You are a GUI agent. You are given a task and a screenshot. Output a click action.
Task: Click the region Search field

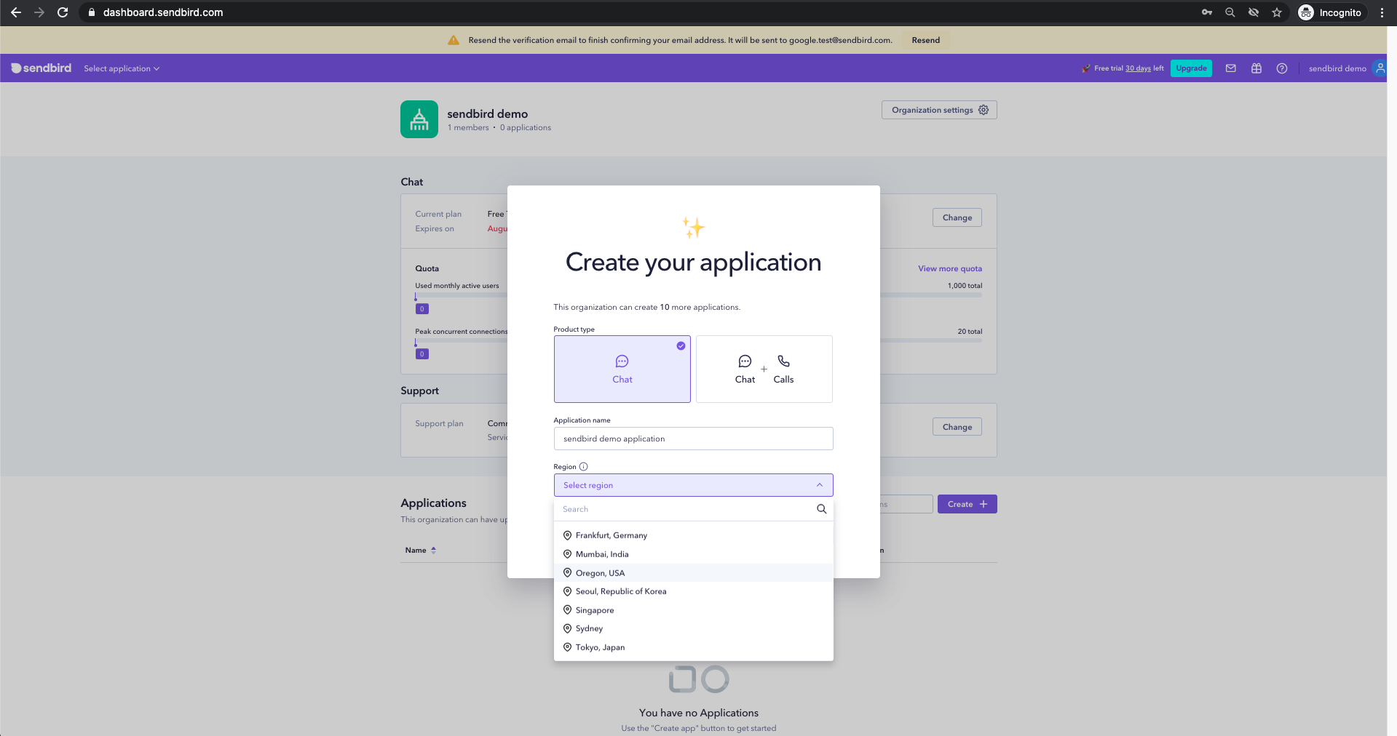click(x=684, y=509)
